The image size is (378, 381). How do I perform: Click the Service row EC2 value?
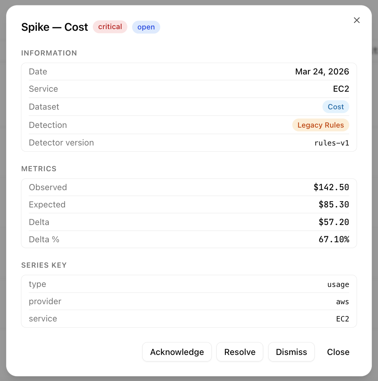pyautogui.click(x=341, y=89)
